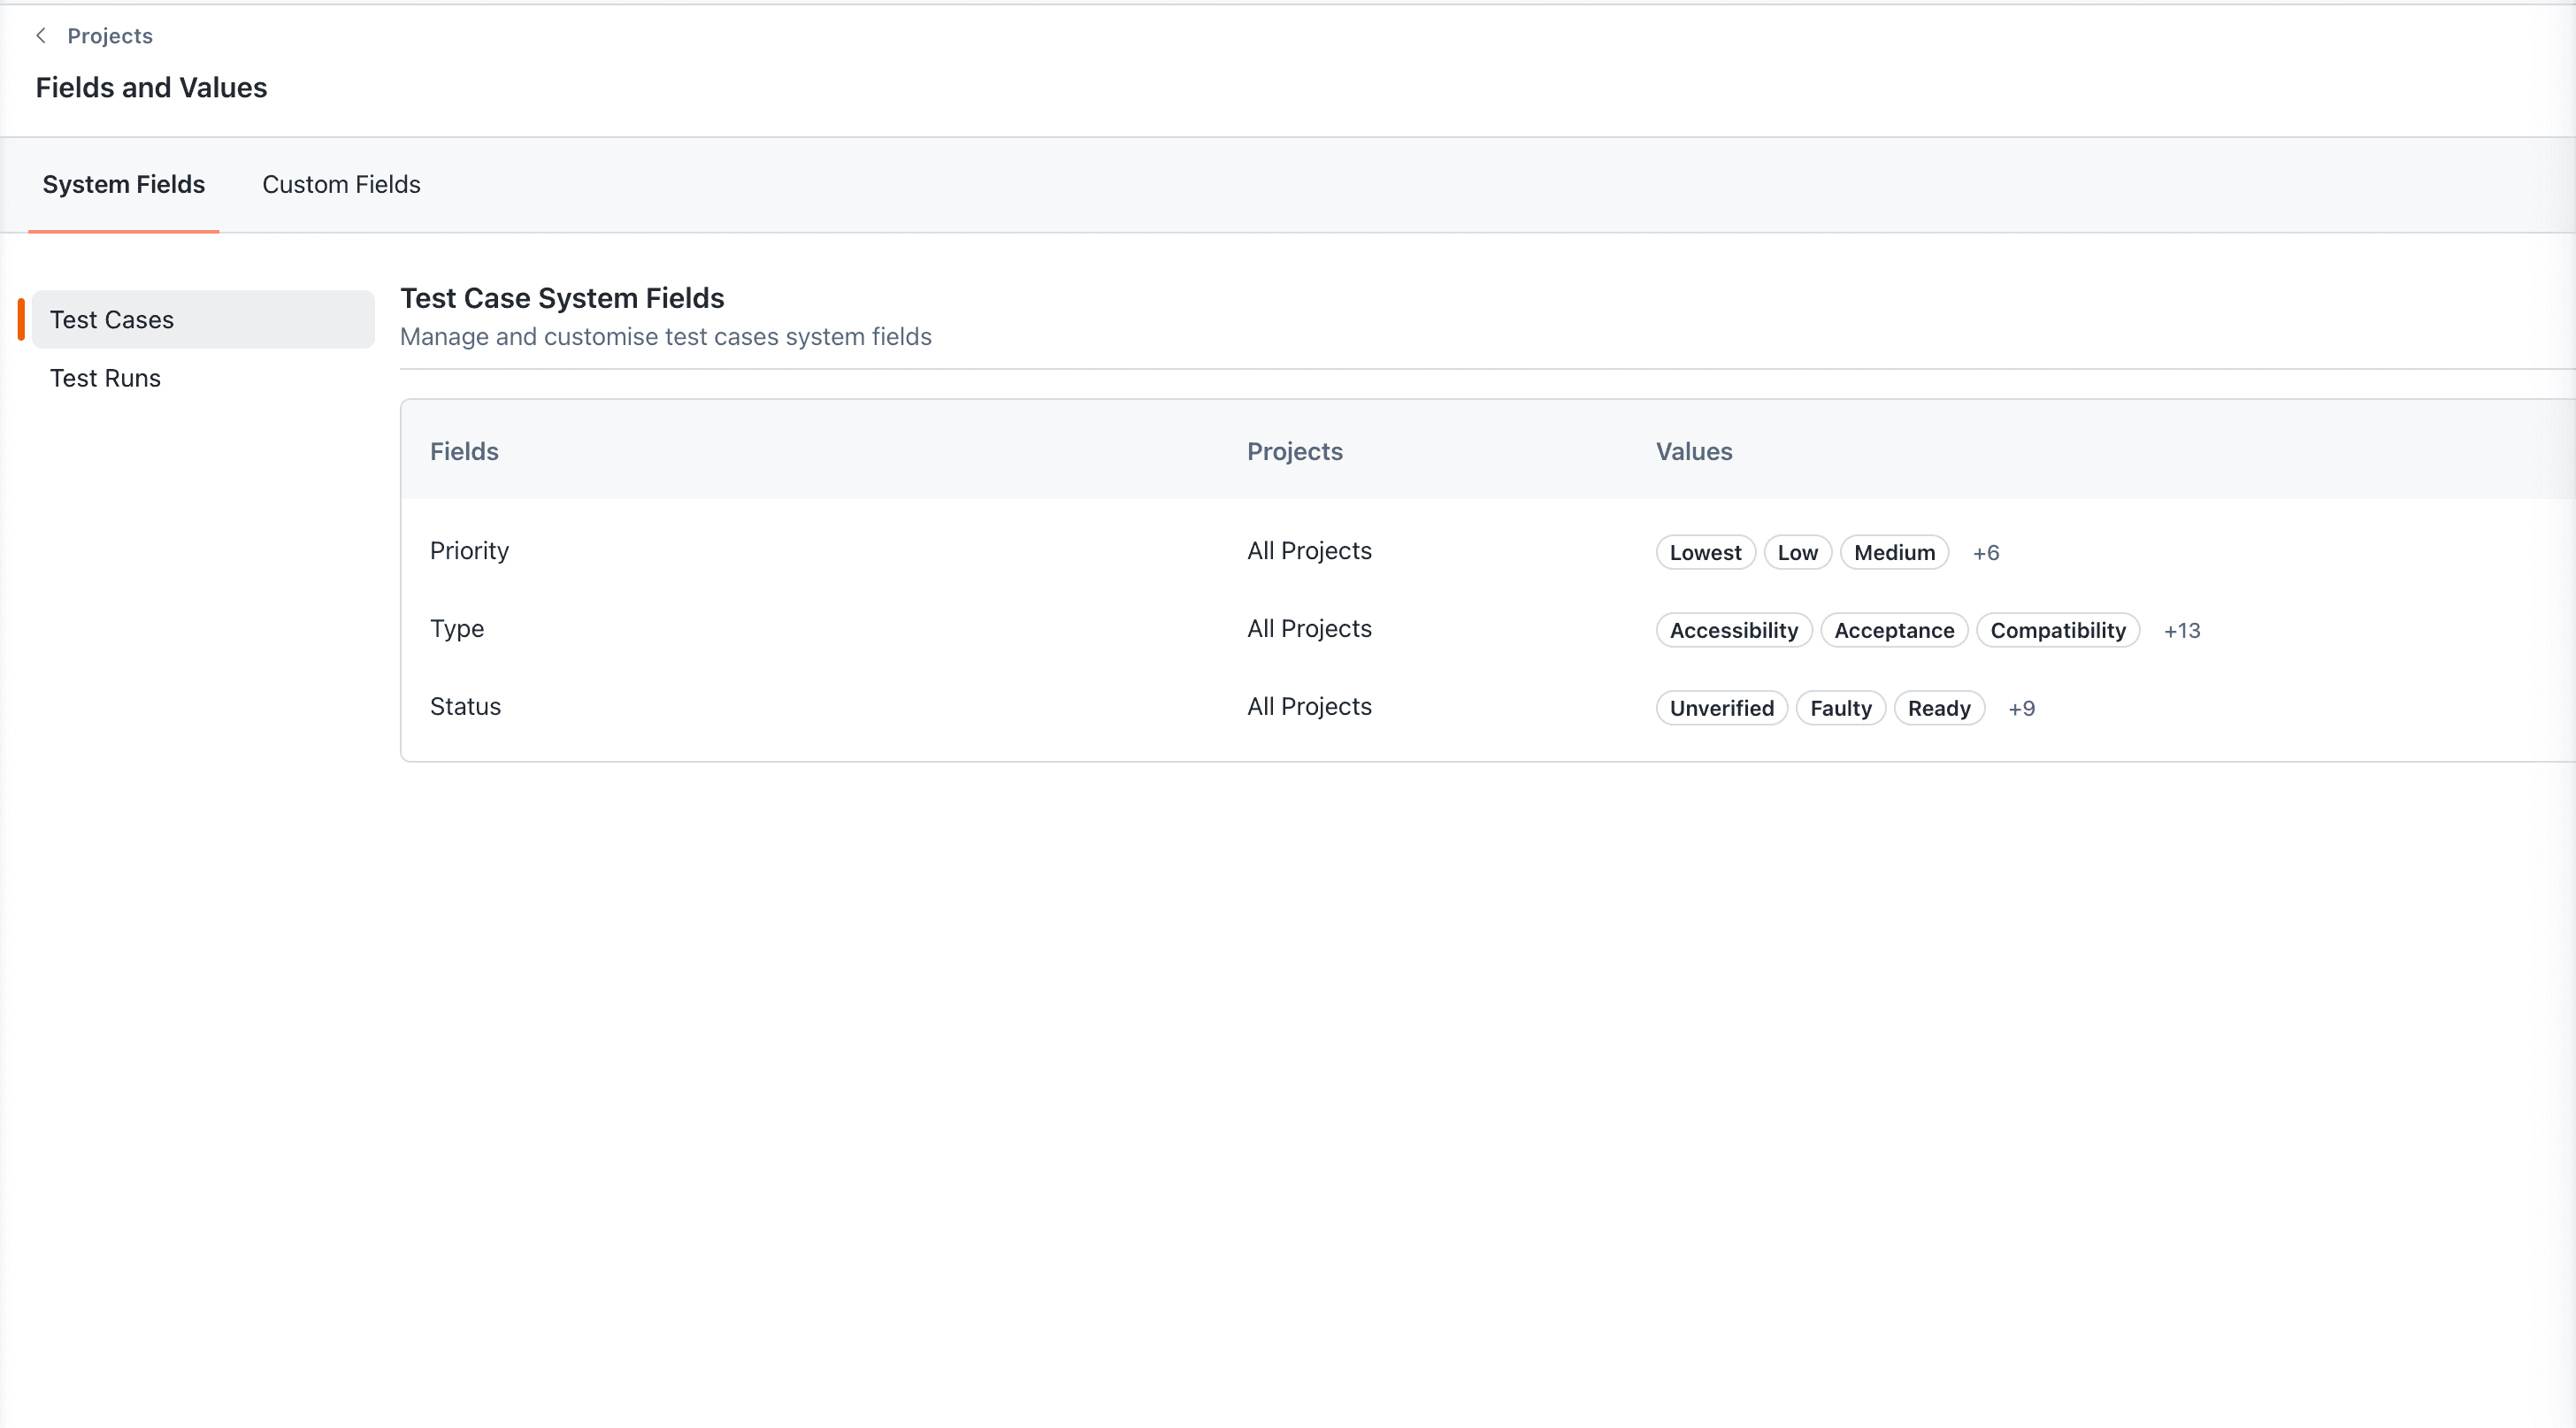The width and height of the screenshot is (2576, 1428).
Task: Click the Unverified status chip
Action: click(1721, 709)
